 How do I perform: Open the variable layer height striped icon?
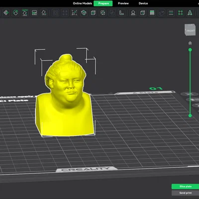152,13
